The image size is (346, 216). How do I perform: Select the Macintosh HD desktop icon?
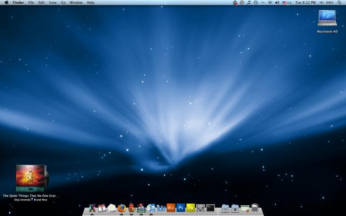click(x=327, y=18)
